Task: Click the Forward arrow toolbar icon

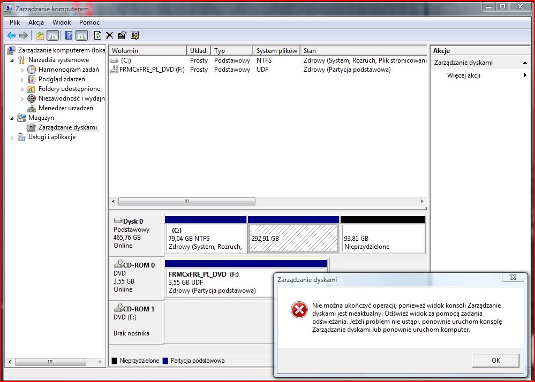Action: click(x=24, y=35)
